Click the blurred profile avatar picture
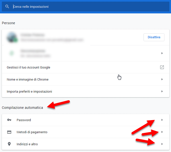Screen dimensions: 171x152 12,37
